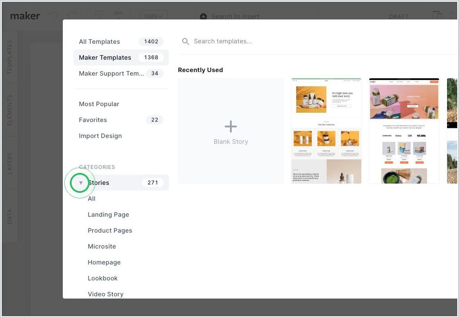The width and height of the screenshot is (459, 318).
Task: Click the magnifier icon in the template search
Action: coord(186,41)
